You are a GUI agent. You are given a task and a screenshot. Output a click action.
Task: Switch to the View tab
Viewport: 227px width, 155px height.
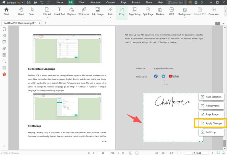pyautogui.click(x=82, y=3)
